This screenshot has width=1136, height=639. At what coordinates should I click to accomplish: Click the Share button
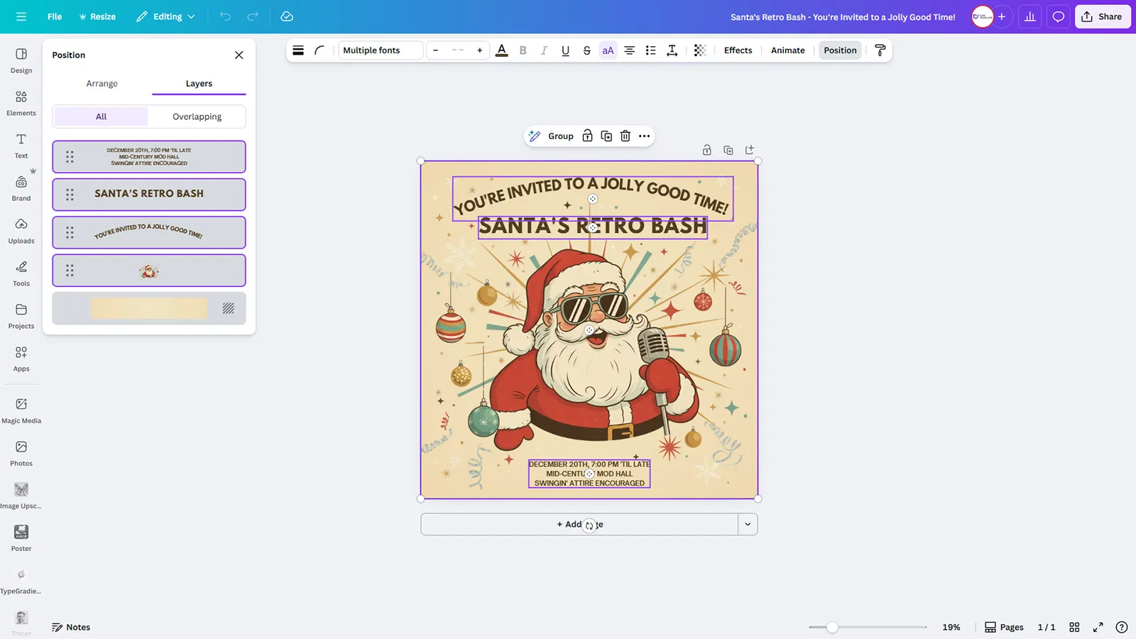[1102, 16]
